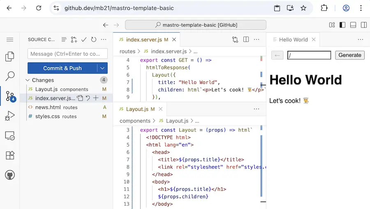The image size is (370, 209).
Task: Stage changes for index.server.js with plus icon
Action: click(96, 98)
